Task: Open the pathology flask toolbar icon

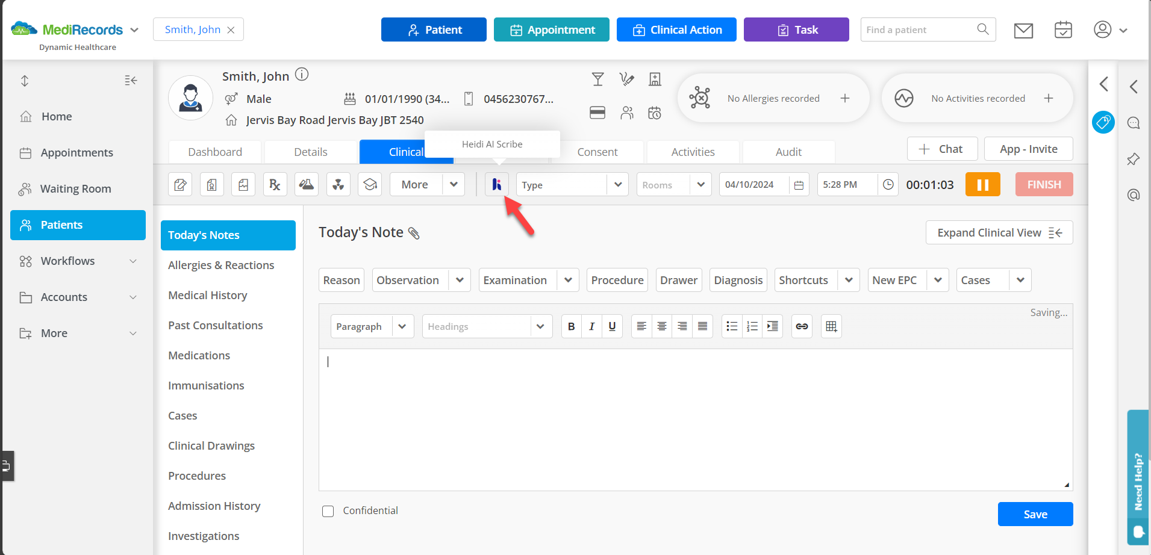Action: [307, 184]
